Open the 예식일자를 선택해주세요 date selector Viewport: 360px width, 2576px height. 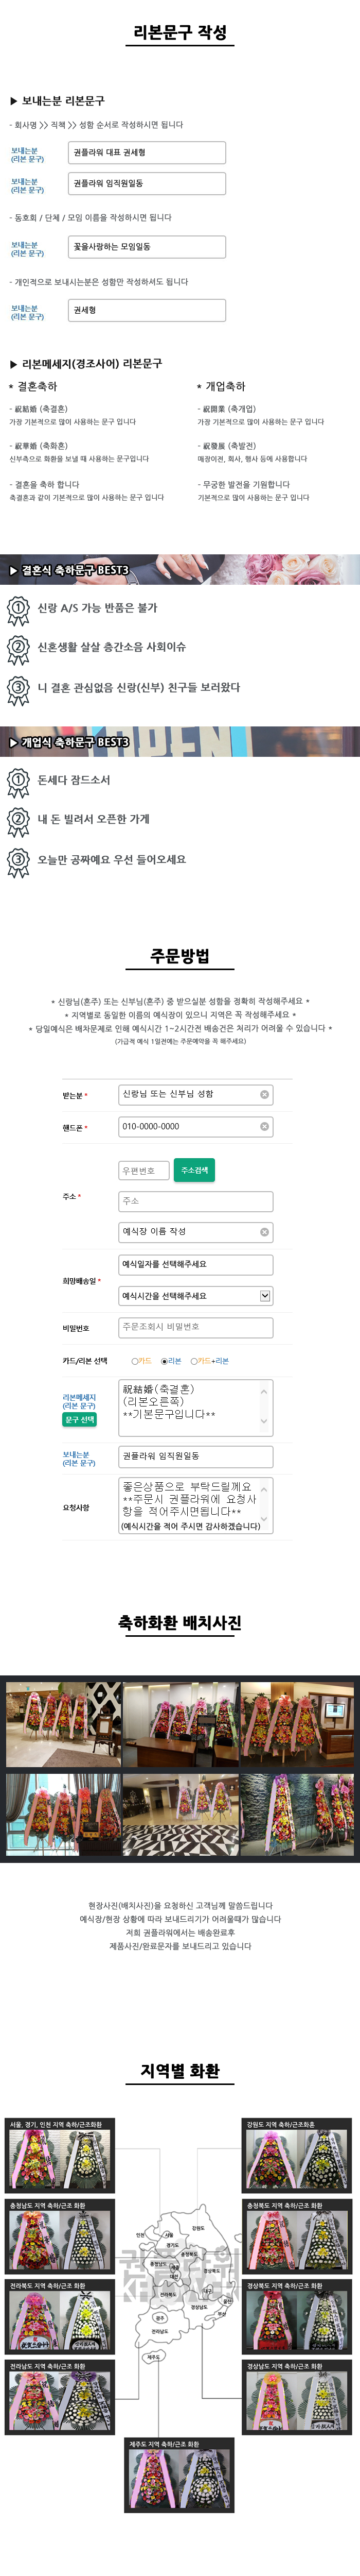pos(195,1264)
